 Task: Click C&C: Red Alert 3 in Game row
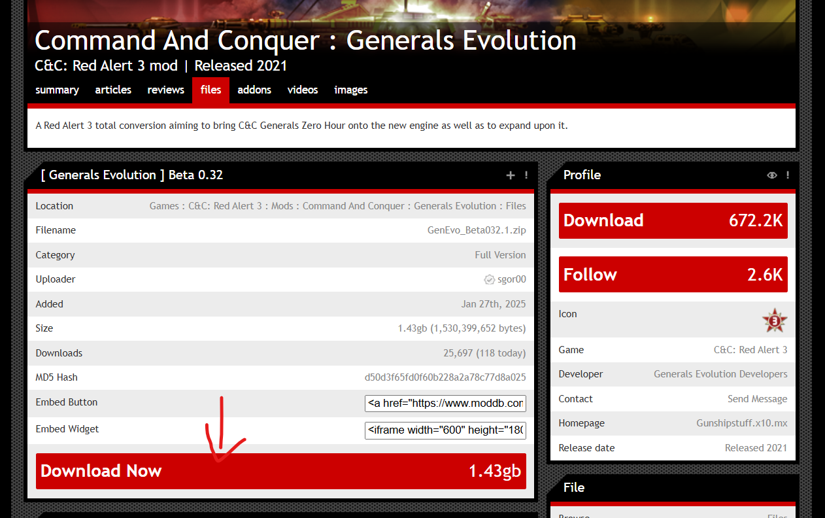tap(750, 350)
